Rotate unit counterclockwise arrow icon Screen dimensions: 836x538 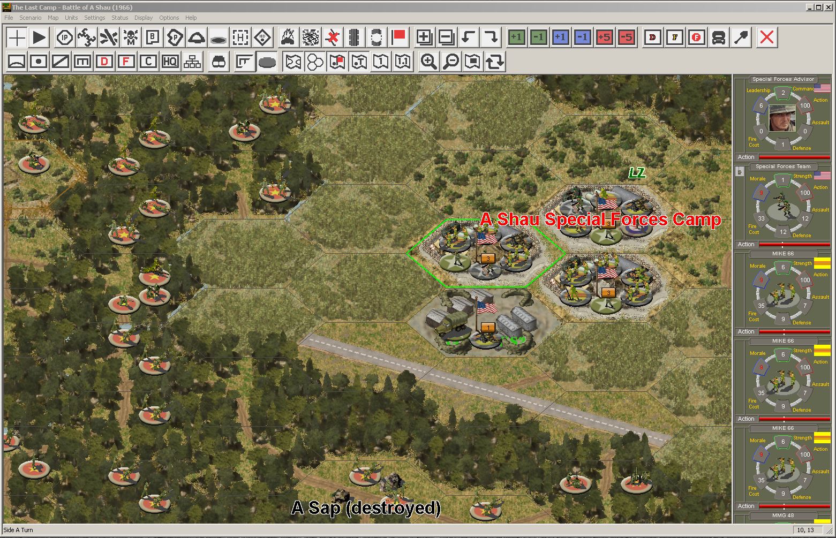coord(469,37)
